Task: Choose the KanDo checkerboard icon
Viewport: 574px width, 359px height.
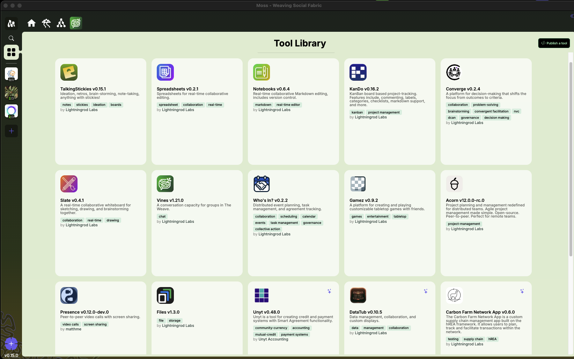Action: pos(358,72)
